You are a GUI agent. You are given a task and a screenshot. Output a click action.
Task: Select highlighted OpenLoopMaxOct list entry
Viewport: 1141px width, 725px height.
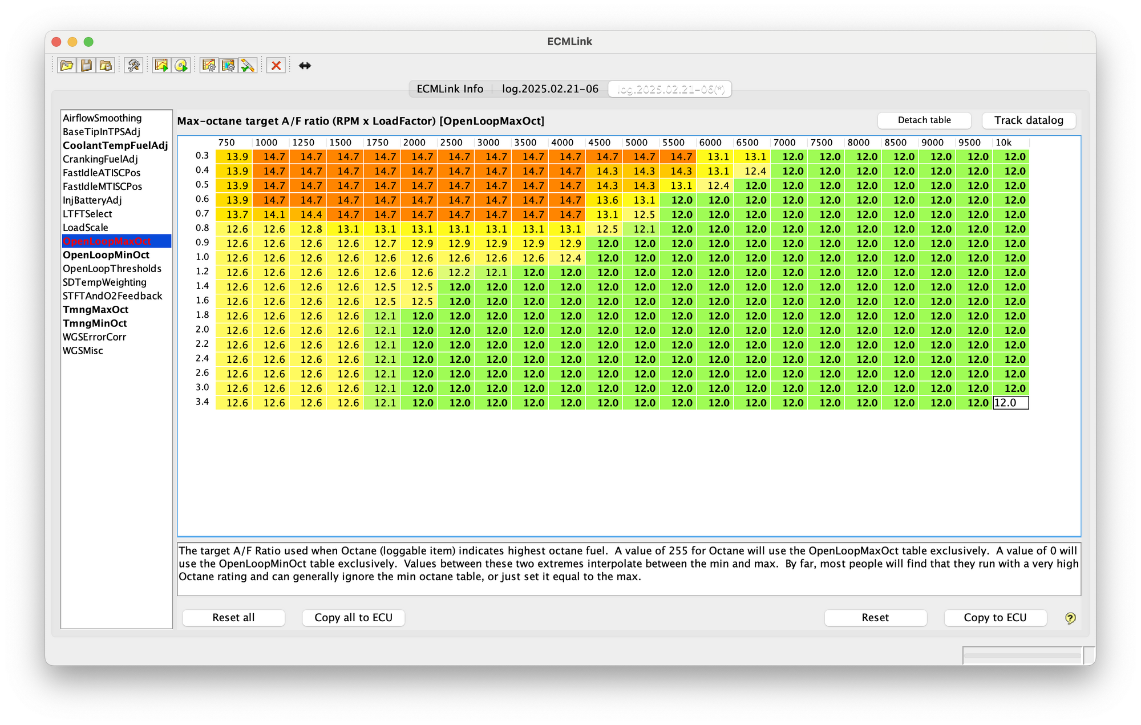(x=116, y=241)
